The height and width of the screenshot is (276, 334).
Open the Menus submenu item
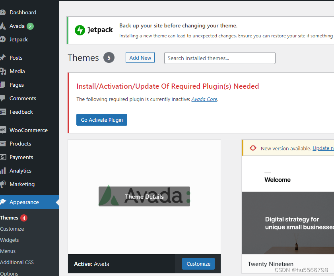pyautogui.click(x=8, y=251)
